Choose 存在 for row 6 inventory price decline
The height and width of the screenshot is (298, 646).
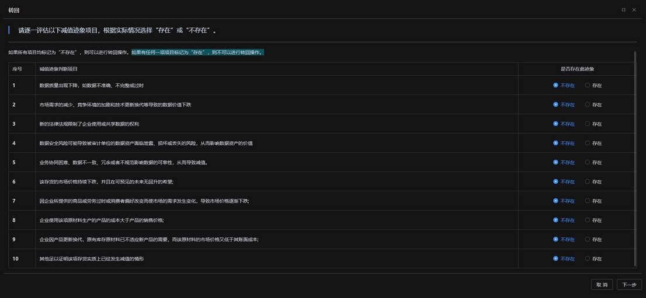tap(588, 181)
